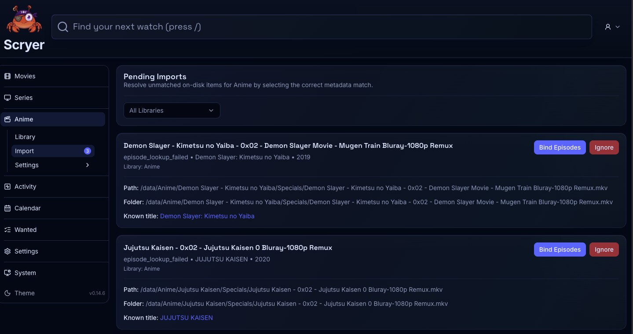Click the version v0.14.6 label
The width and height of the screenshot is (633, 334).
click(97, 293)
